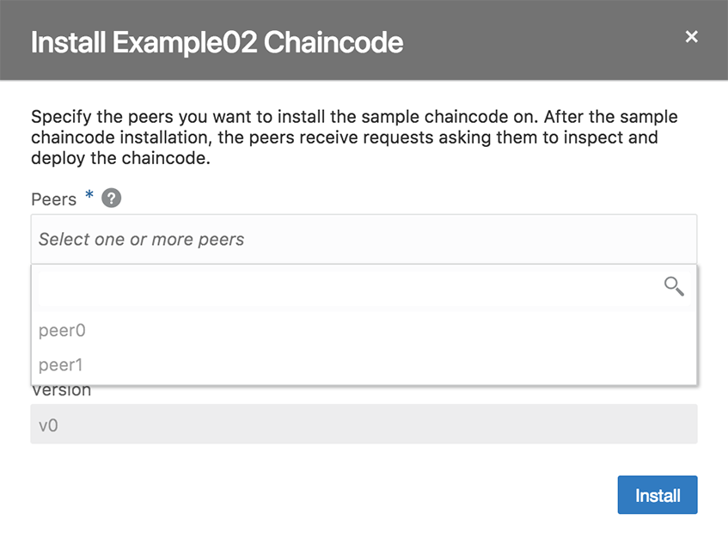Click the Peers help question mark icon
The image size is (728, 550).
[111, 199]
